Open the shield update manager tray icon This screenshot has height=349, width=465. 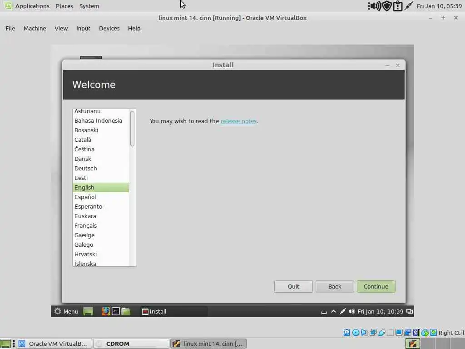pos(387,6)
